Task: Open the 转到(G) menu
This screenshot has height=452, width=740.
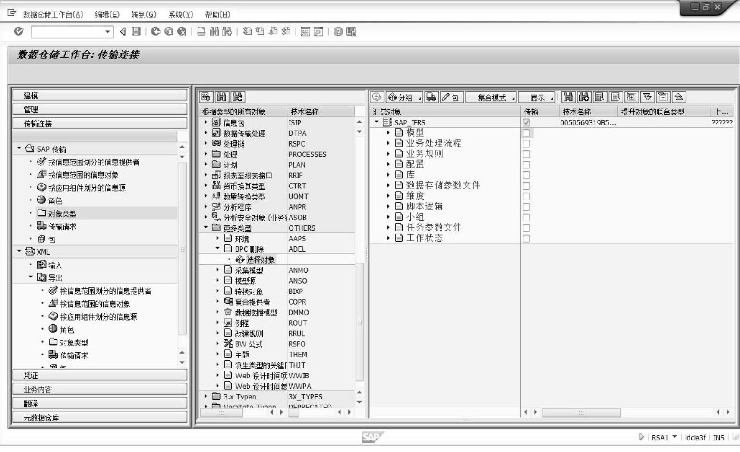Action: 144,14
